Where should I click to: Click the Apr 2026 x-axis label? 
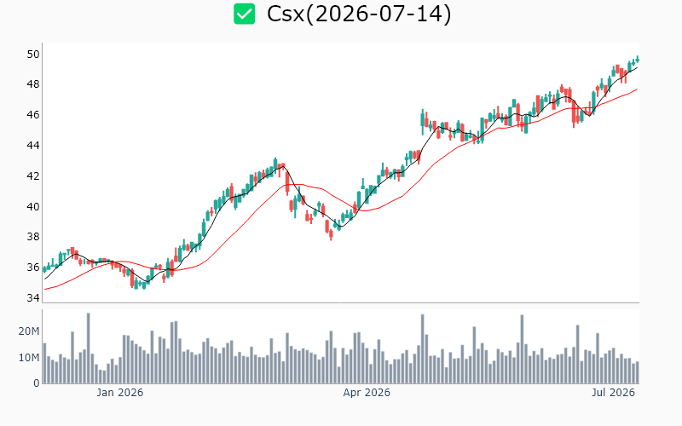click(367, 393)
